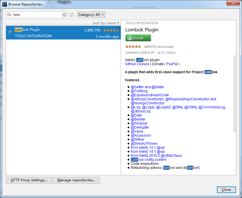Click the 'Updated 2018/3/29' text

coord(140,52)
